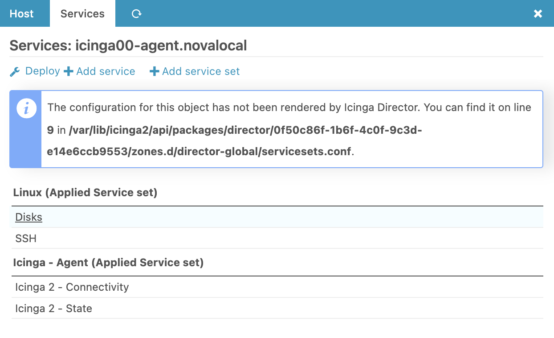The image size is (554, 338).
Task: Click the plus icon before Add service
Action: (x=68, y=71)
